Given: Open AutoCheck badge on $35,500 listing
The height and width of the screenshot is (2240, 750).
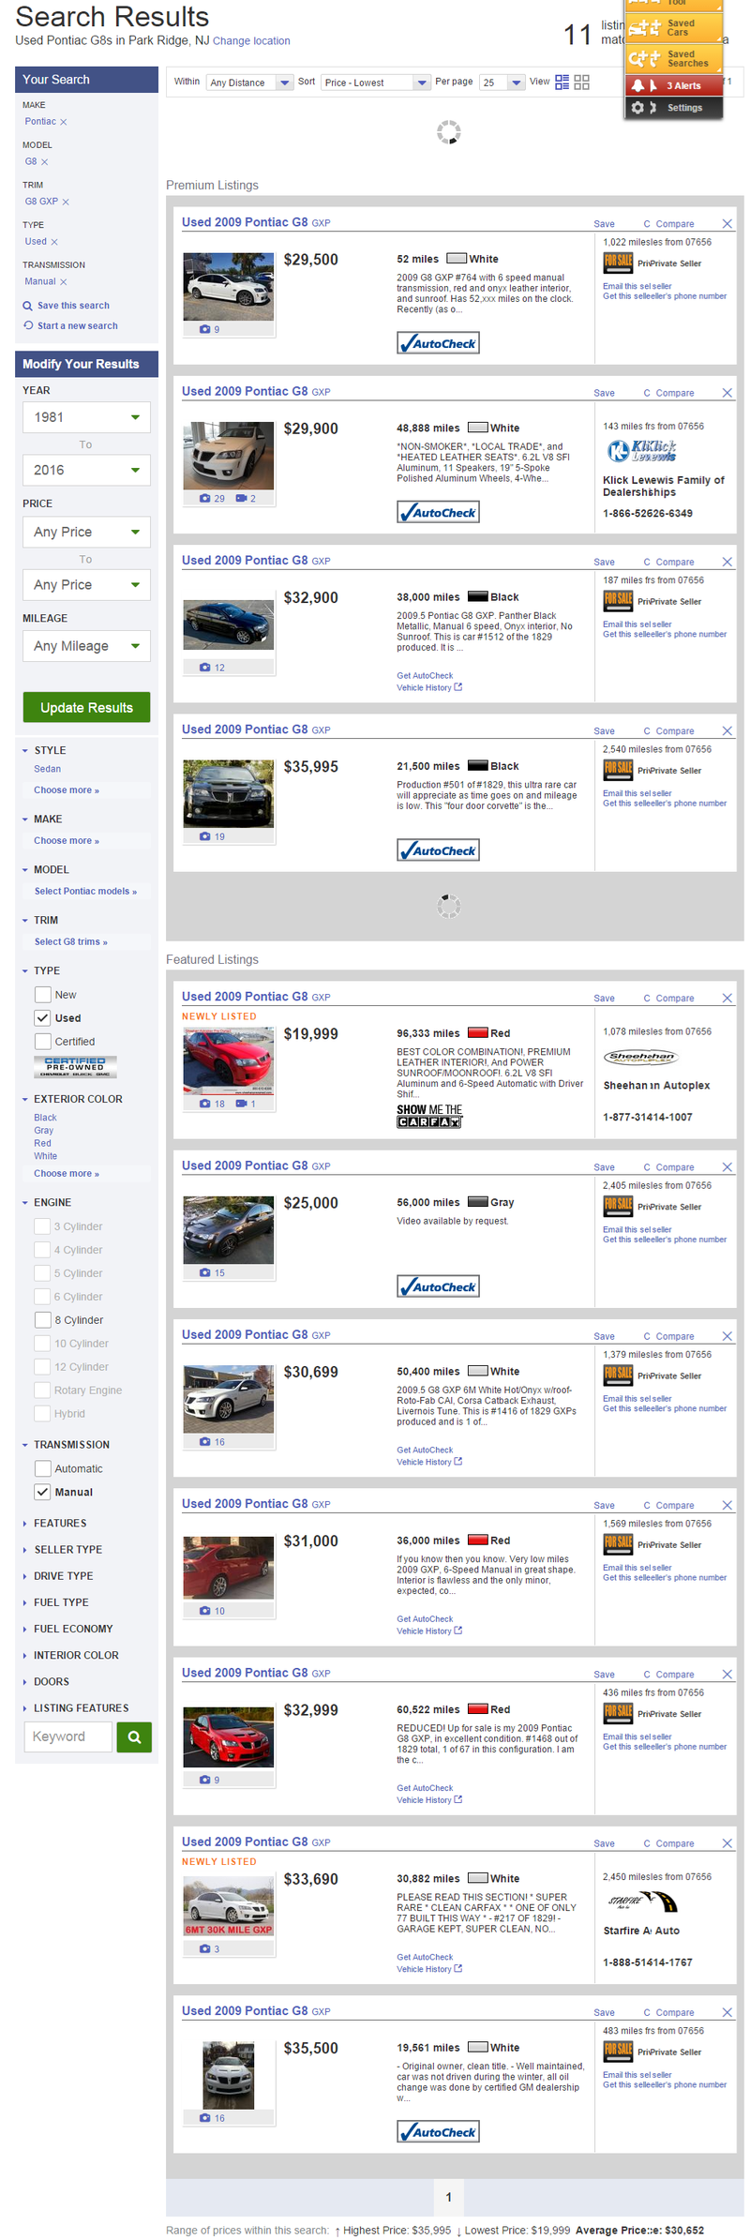Looking at the screenshot, I should click(438, 2131).
